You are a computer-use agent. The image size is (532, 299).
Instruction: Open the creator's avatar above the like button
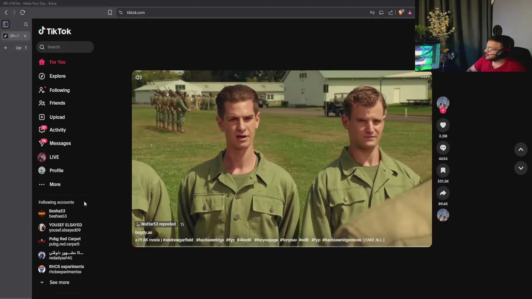click(x=443, y=103)
